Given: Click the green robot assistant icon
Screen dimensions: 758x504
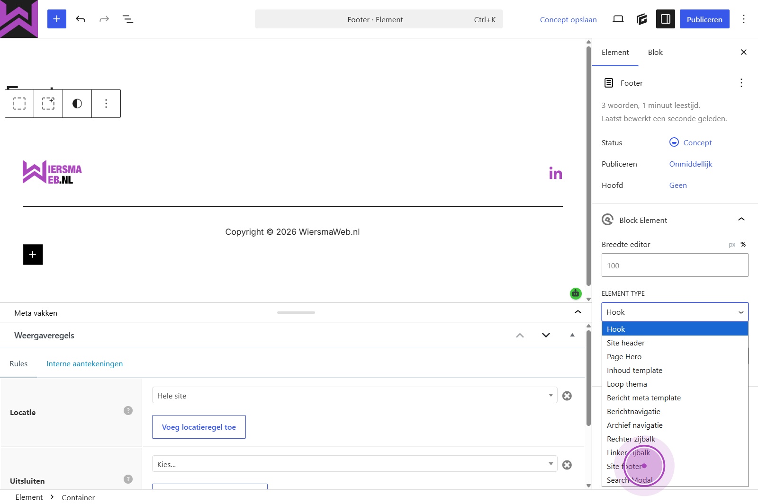Looking at the screenshot, I should tap(576, 293).
